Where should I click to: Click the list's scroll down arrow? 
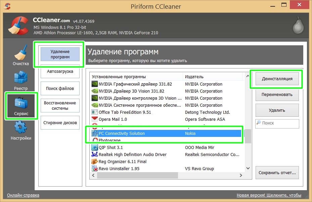tap(248, 168)
